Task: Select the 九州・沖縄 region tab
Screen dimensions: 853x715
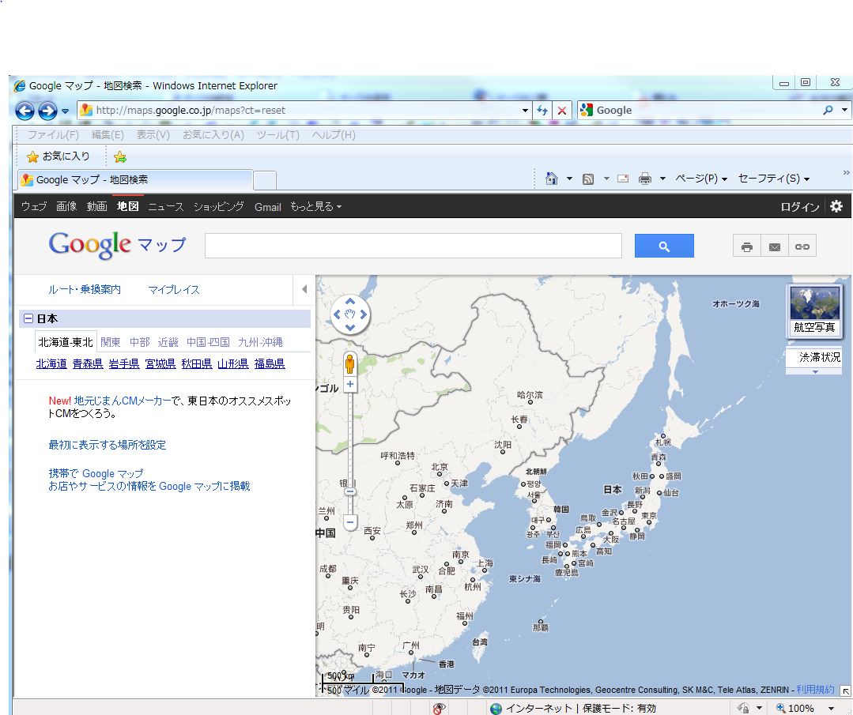Action: point(260,343)
